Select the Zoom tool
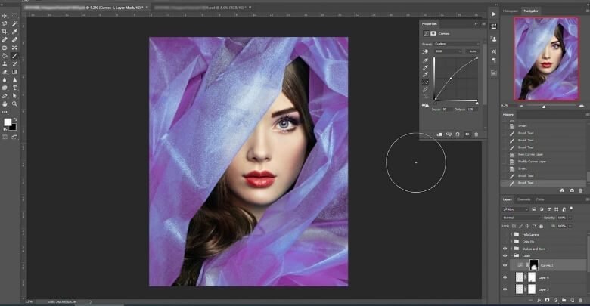The image size is (590, 306). click(x=14, y=104)
